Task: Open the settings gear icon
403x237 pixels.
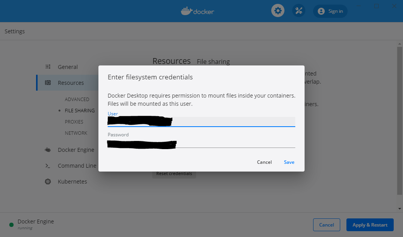Action: coord(277,10)
